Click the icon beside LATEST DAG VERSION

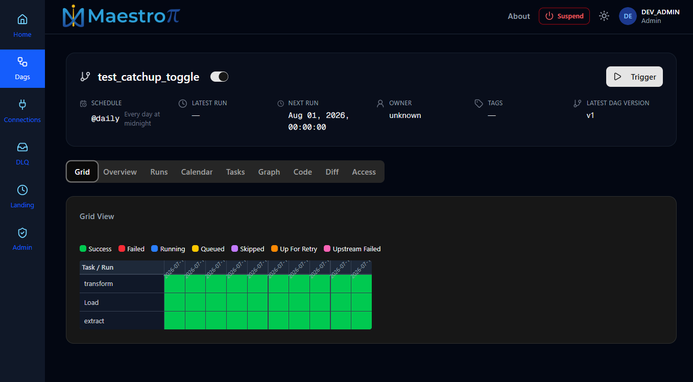coord(578,104)
